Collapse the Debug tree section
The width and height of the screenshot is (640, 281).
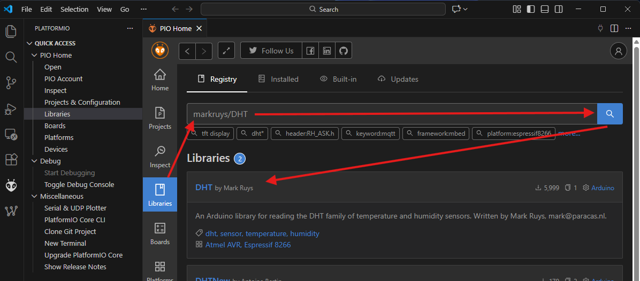click(x=34, y=161)
